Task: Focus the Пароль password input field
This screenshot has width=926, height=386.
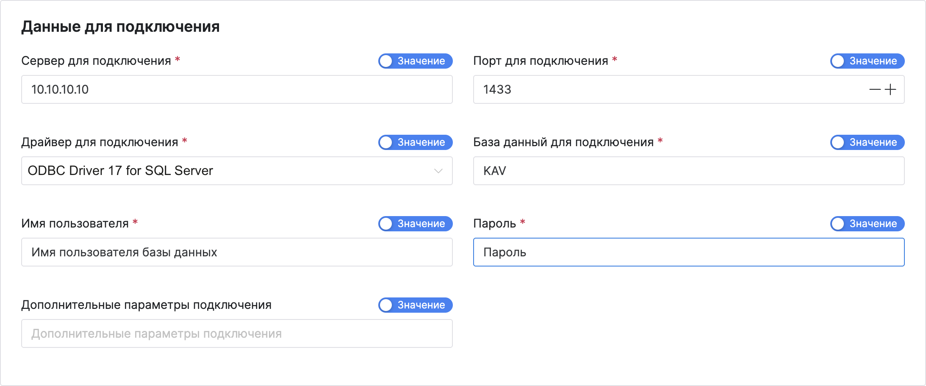Action: pyautogui.click(x=688, y=252)
